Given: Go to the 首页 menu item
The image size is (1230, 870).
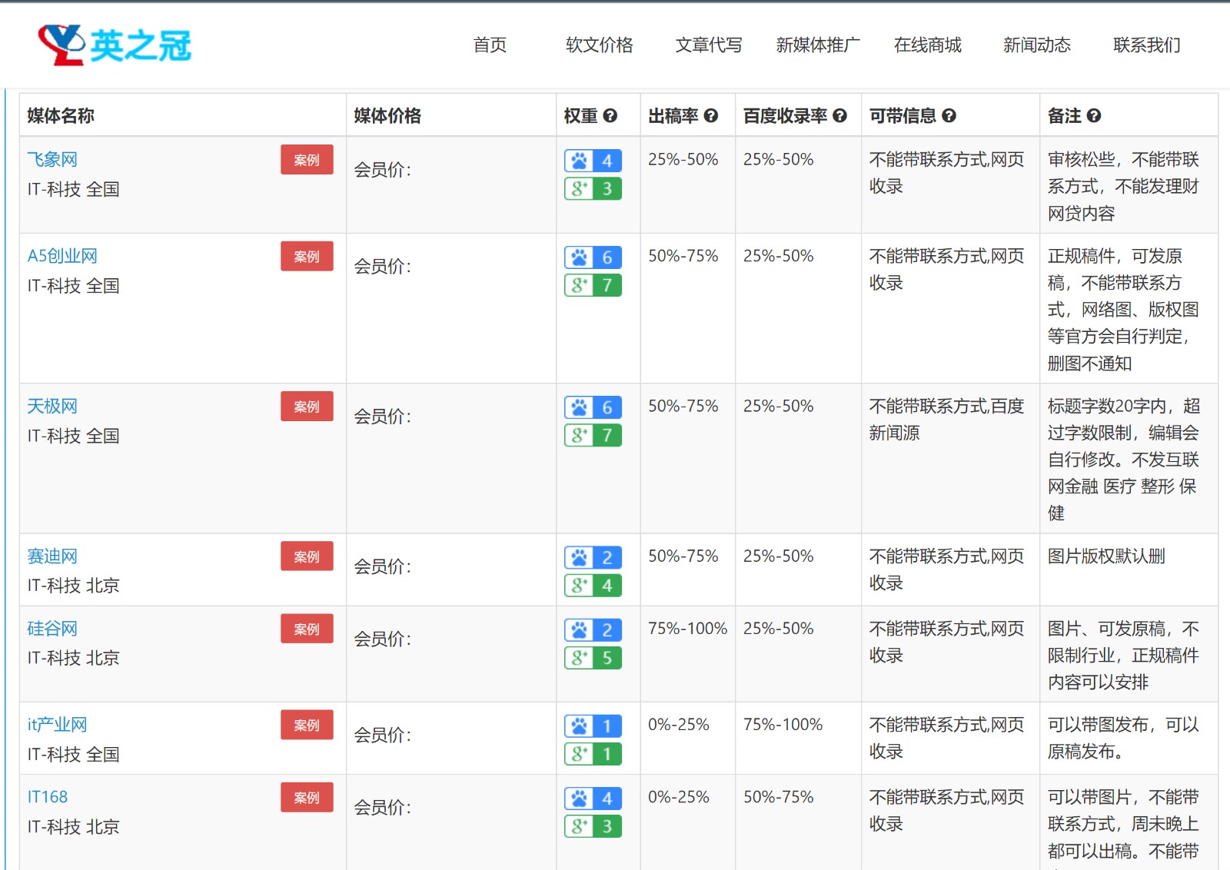Looking at the screenshot, I should click(x=490, y=45).
